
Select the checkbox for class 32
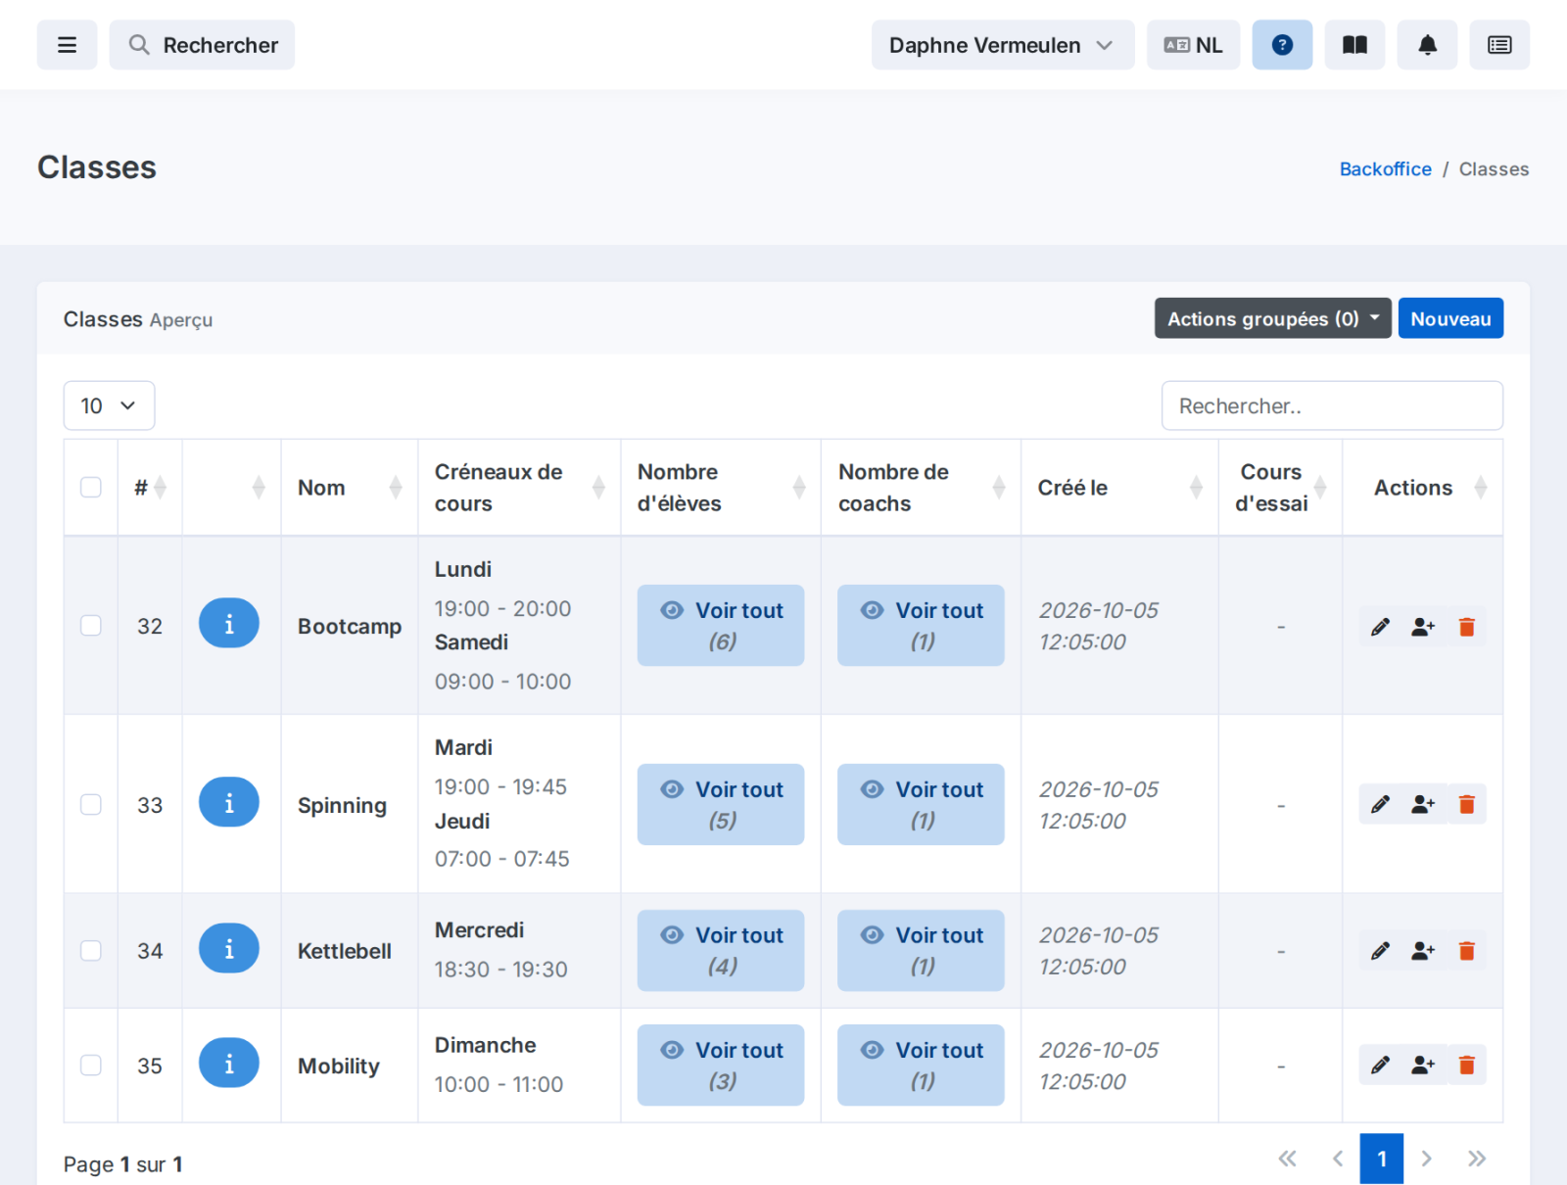click(91, 626)
